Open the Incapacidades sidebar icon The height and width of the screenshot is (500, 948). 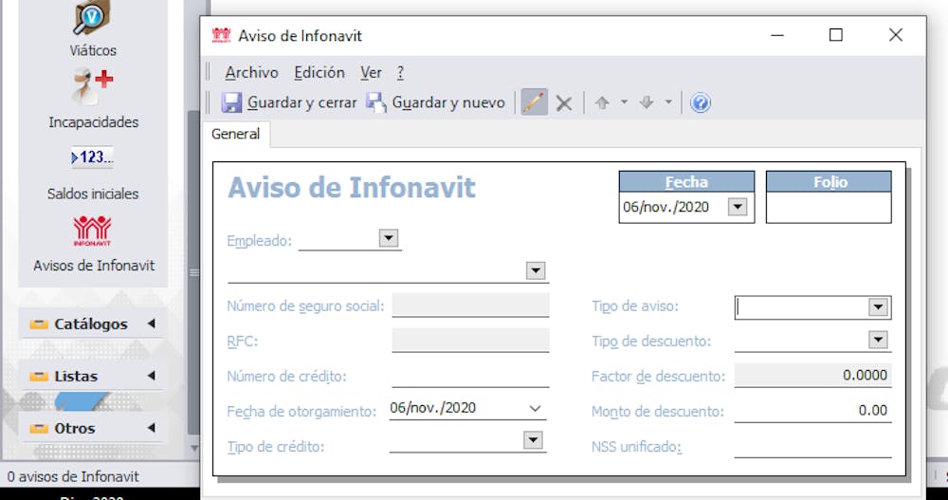pyautogui.click(x=93, y=87)
